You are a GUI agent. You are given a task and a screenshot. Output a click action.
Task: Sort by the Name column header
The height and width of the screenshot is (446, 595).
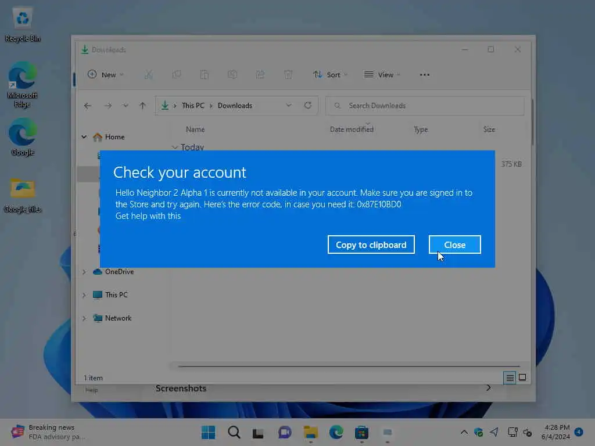[x=195, y=130]
